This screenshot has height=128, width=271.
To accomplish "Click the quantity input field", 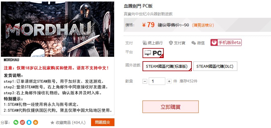I will 157,81.
